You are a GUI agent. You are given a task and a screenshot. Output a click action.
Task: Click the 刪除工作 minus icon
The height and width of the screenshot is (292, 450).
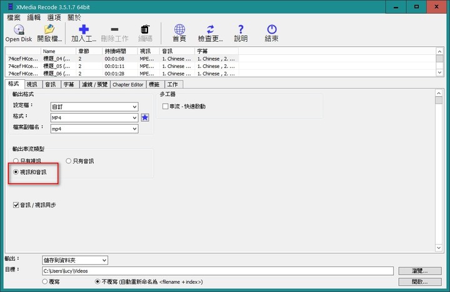point(114,29)
